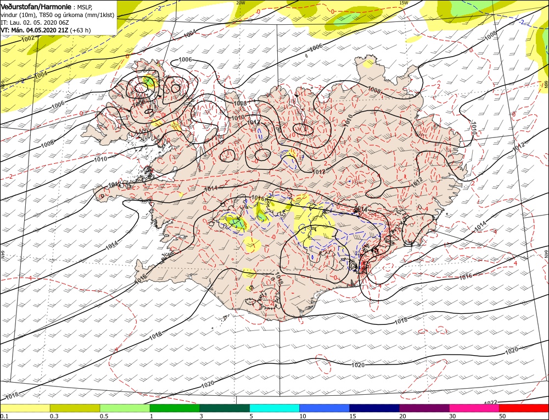Click the '0.5' legend scale value
The image size is (549, 420).
pos(104,416)
